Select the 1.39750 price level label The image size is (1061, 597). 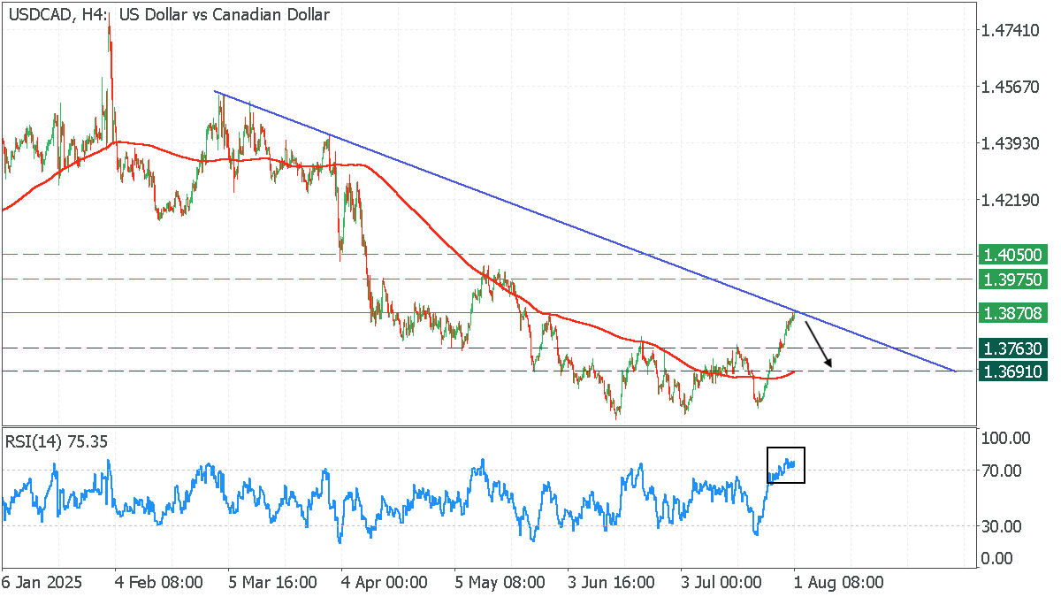(1013, 279)
